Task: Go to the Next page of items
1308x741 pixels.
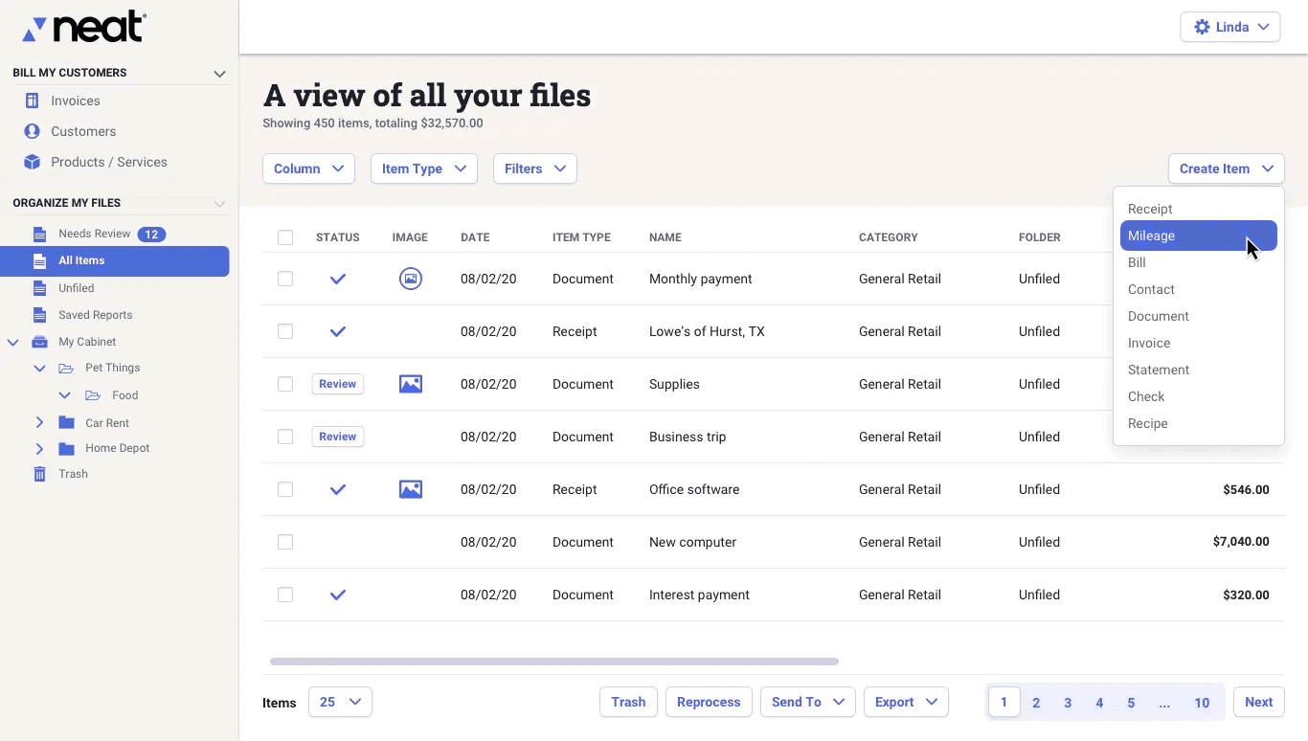Action: [1258, 702]
